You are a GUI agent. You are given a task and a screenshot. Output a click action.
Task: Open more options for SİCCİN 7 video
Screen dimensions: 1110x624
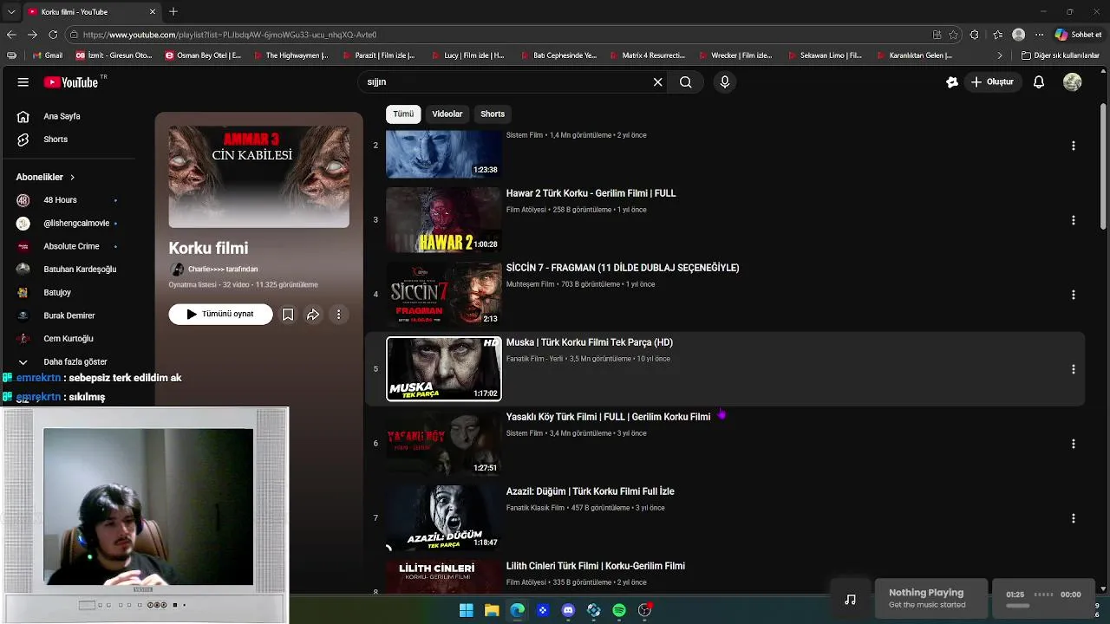1073,295
